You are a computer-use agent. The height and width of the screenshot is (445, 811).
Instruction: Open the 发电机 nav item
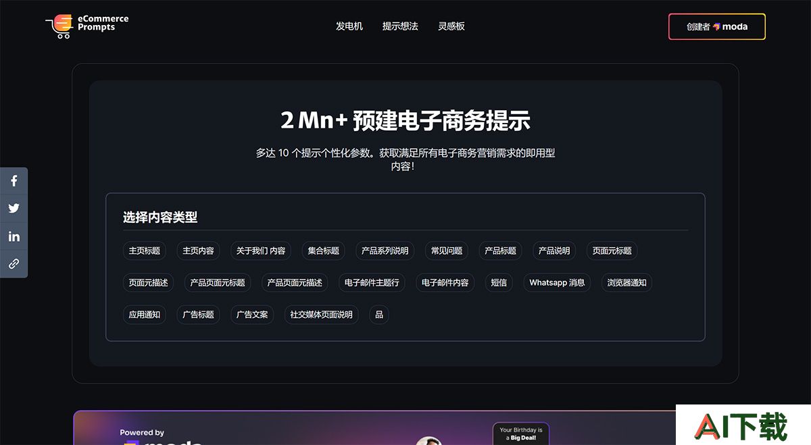click(x=349, y=26)
